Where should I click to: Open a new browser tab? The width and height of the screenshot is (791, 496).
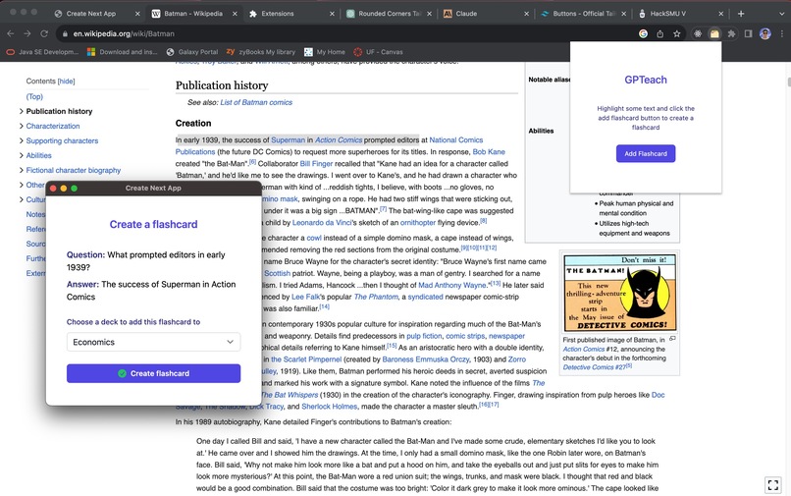741,14
